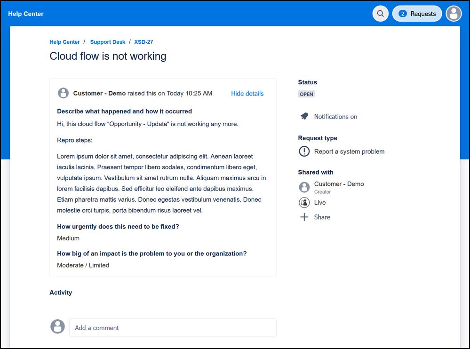Click the exclamation request type icon
The width and height of the screenshot is (470, 349).
coord(304,151)
